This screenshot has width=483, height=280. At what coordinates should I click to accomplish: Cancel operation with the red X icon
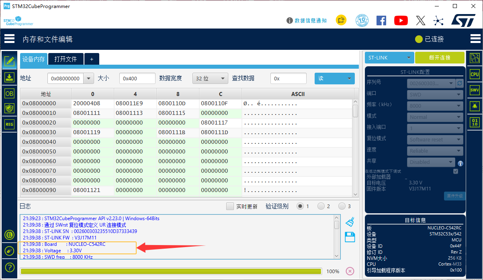350,271
